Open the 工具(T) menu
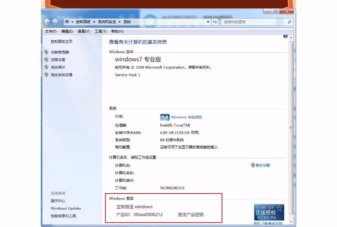The image size is (337, 227). point(100,31)
